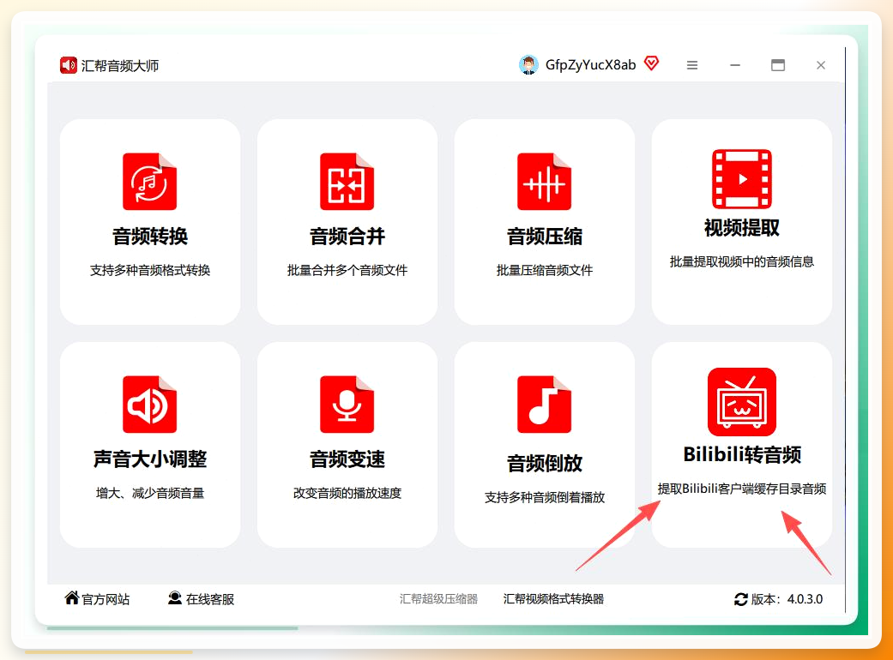This screenshot has height=660, width=893.
Task: Click 批量提取视频中的音频信息 description
Action: tap(741, 261)
